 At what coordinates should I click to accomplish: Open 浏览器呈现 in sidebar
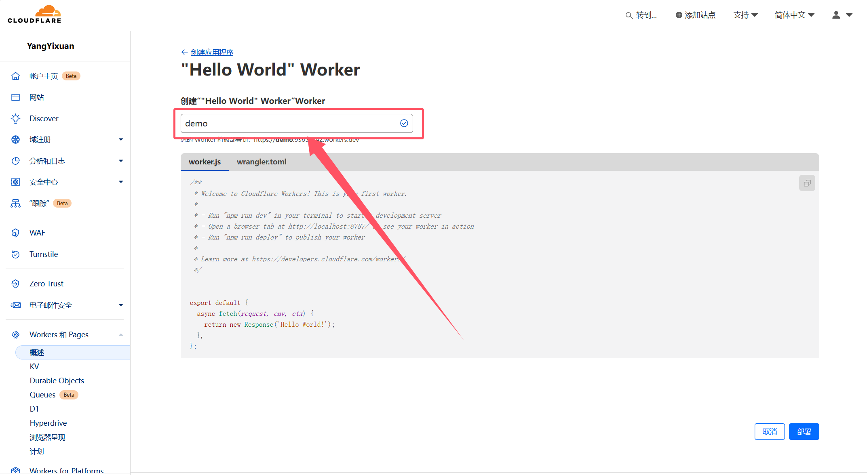tap(47, 437)
